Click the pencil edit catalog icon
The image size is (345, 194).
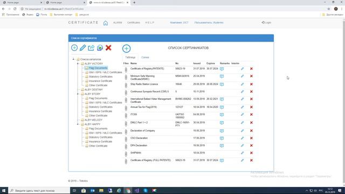tap(82, 48)
